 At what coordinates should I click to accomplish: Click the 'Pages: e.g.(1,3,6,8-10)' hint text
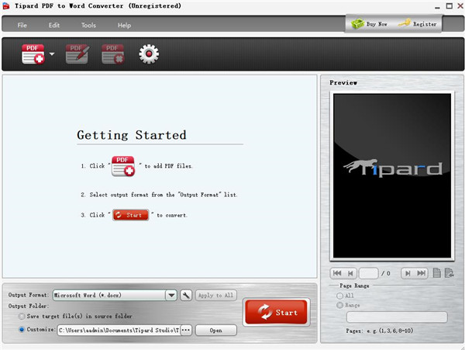point(380,331)
